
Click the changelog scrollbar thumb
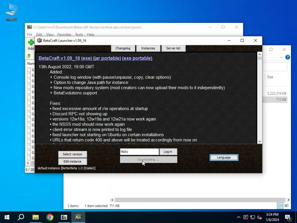(x=260, y=58)
